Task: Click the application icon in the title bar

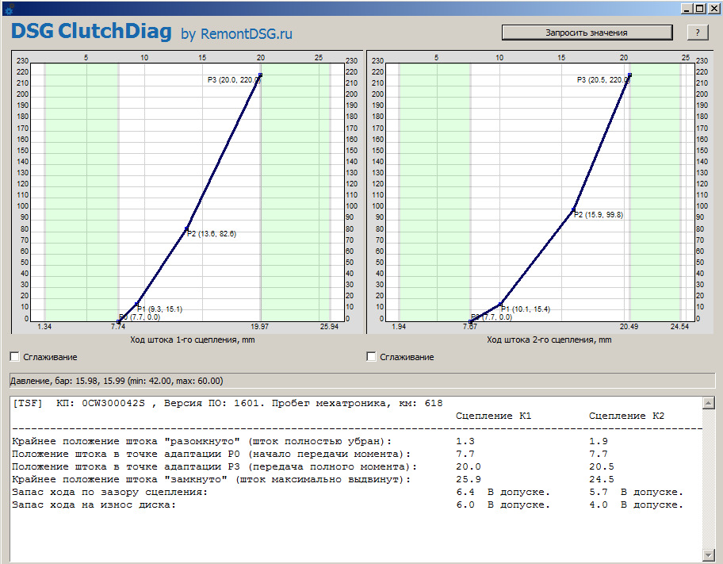Action: [x=9, y=10]
